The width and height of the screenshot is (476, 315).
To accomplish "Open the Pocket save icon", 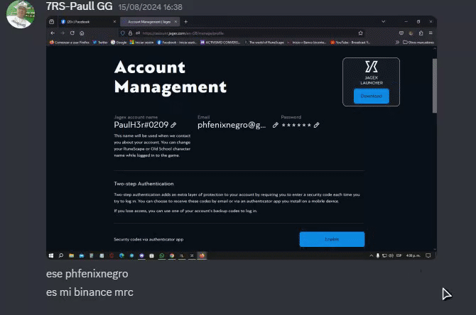I will pos(401,33).
